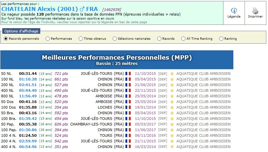The image size is (268, 152).
Task: Click the date 05/03/2017 in the 50 Pap. row
Action: coord(145,124)
